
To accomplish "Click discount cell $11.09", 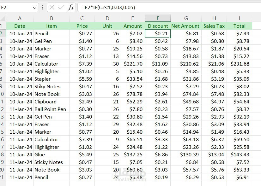I will (x=158, y=64).
